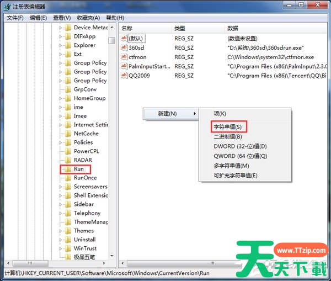Click tree pane horizontal scroll left arrow
331x281 pixels.
tap(8, 263)
